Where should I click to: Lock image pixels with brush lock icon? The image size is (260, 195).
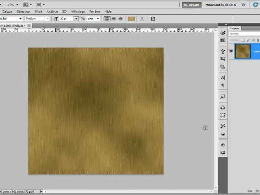248,40
